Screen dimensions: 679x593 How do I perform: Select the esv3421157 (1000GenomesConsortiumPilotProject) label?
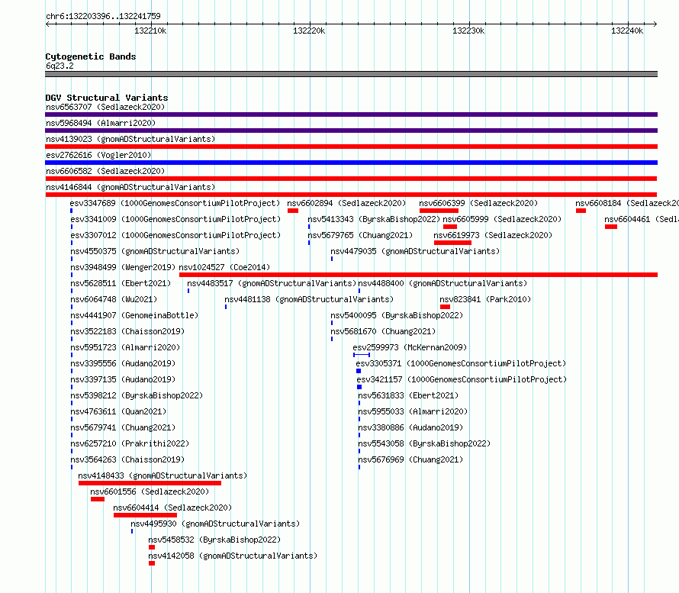[462, 379]
